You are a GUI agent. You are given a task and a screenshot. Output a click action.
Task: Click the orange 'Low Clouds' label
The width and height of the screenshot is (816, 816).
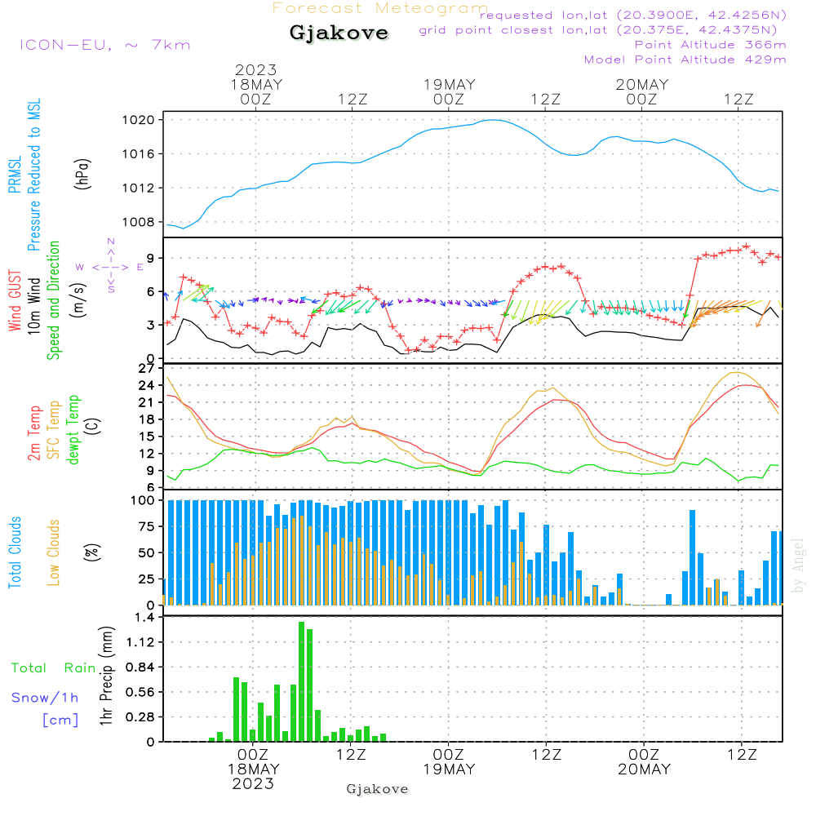click(x=53, y=552)
